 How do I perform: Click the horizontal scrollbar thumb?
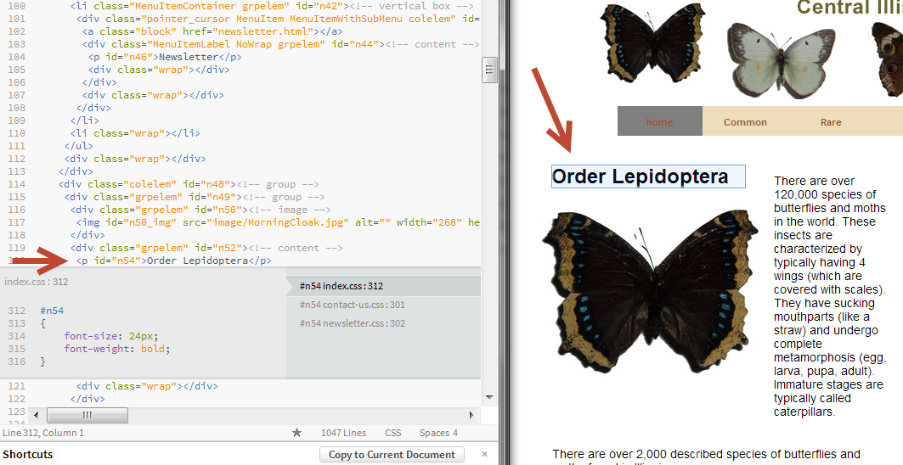[x=87, y=415]
